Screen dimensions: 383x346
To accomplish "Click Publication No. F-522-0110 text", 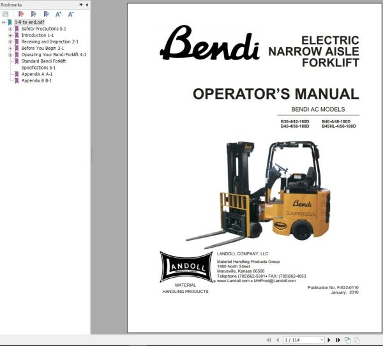I will [x=333, y=288].
